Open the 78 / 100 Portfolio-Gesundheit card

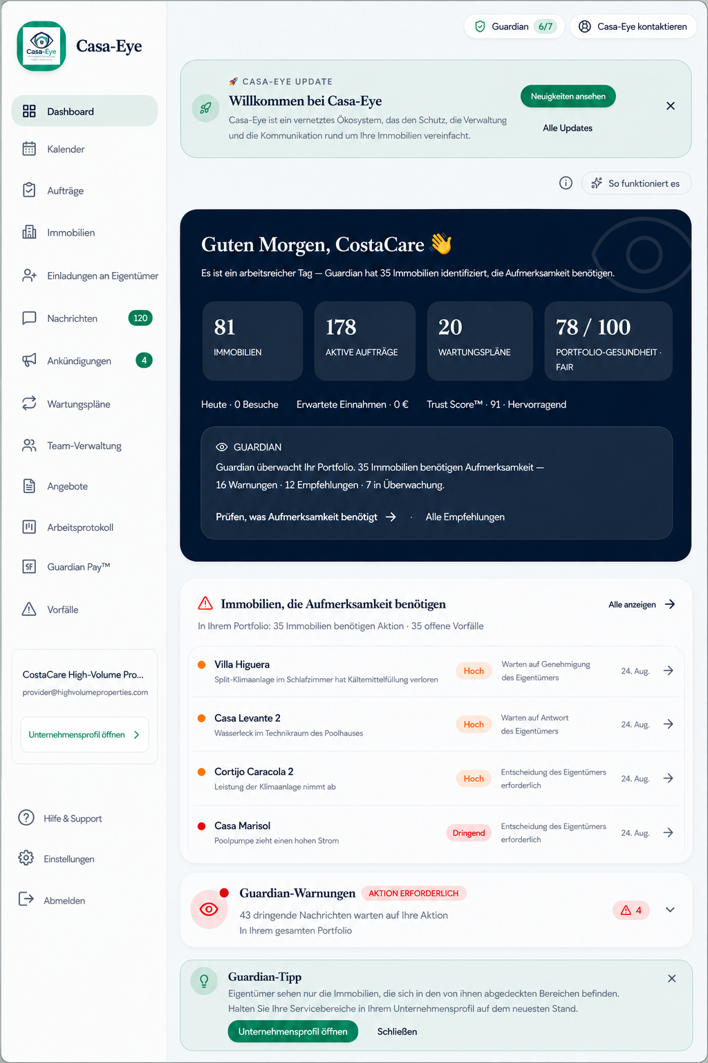608,340
